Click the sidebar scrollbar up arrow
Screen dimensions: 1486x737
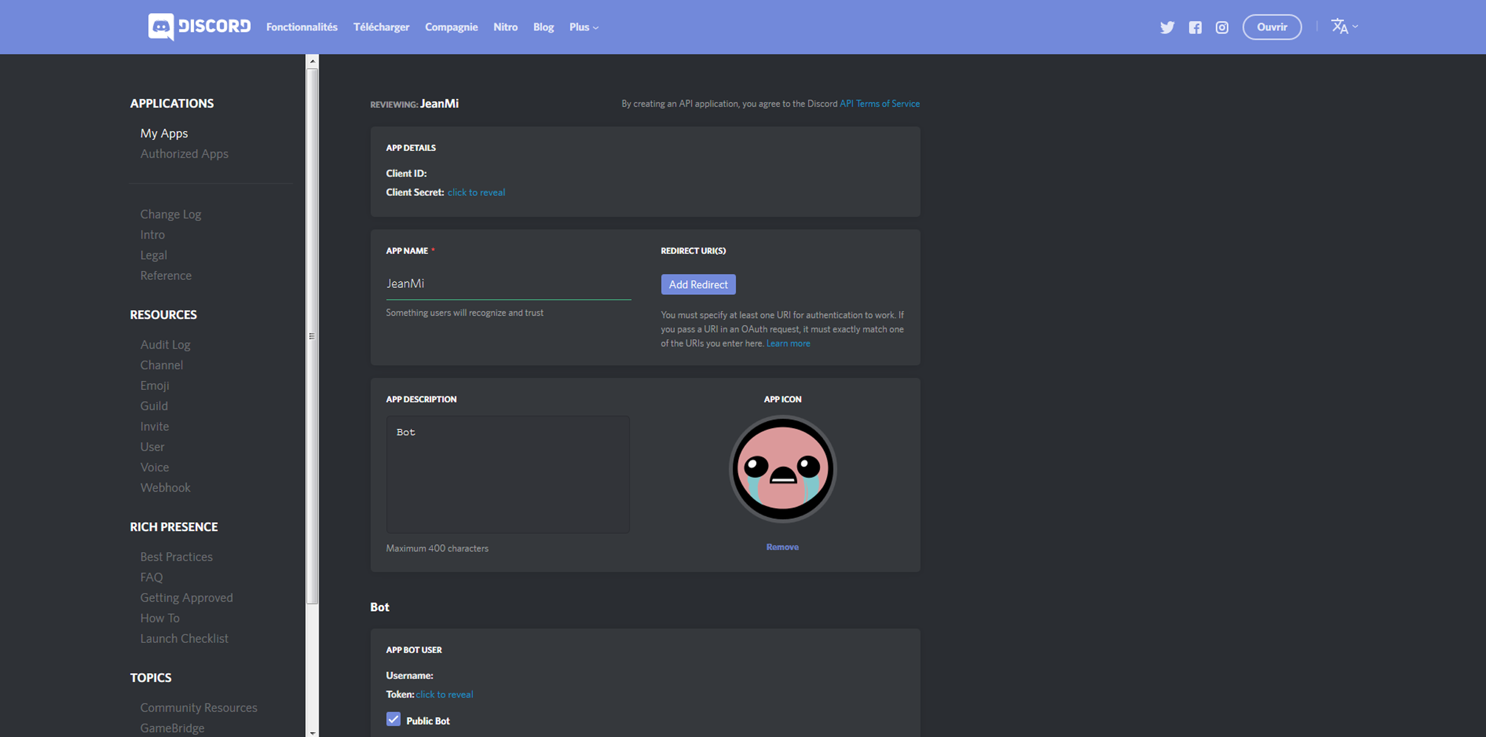(x=313, y=61)
